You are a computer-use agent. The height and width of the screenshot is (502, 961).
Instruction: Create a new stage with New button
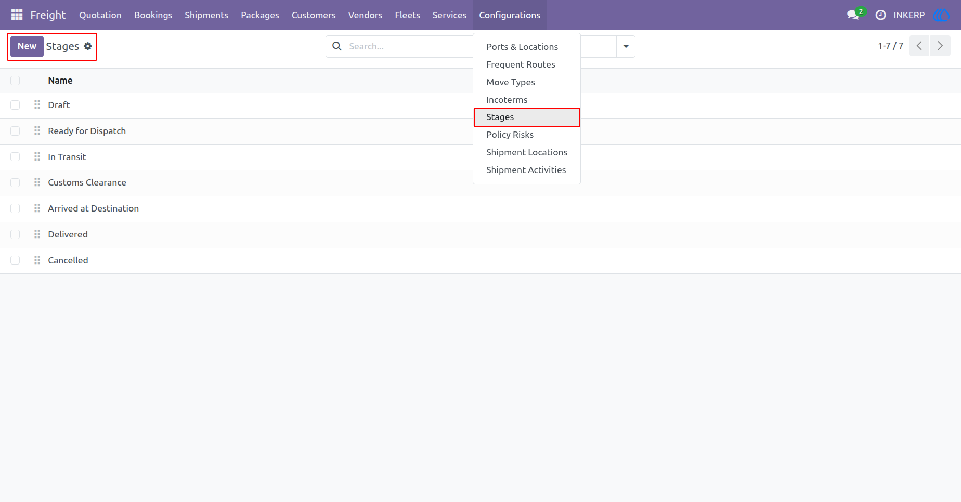(27, 46)
